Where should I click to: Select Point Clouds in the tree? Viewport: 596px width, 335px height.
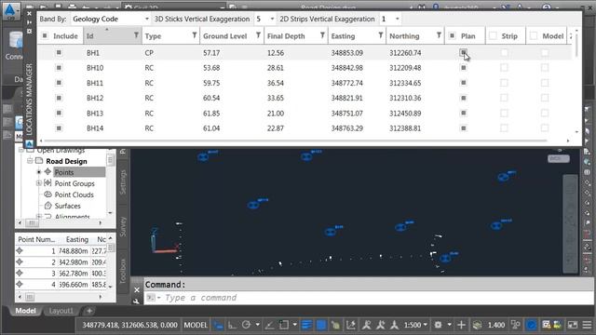[74, 194]
